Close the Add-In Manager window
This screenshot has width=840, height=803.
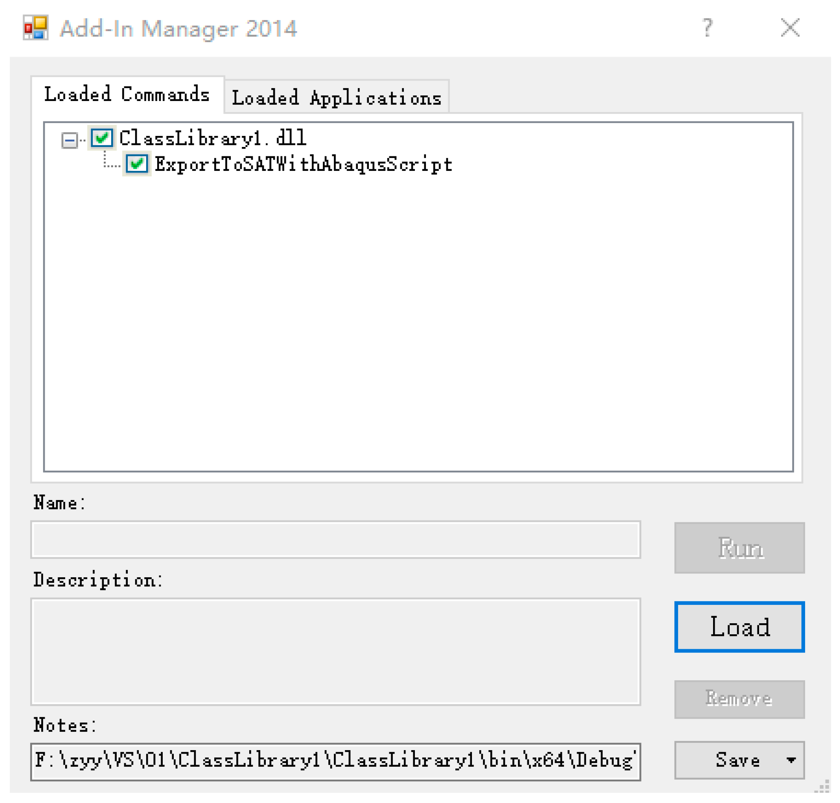click(x=789, y=28)
